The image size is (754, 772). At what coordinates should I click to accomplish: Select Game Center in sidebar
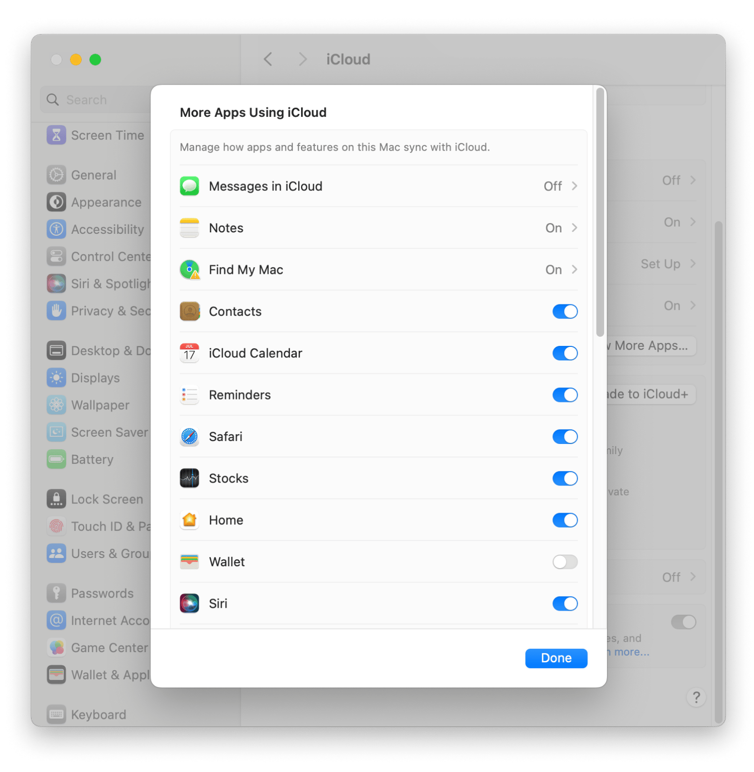point(99,647)
